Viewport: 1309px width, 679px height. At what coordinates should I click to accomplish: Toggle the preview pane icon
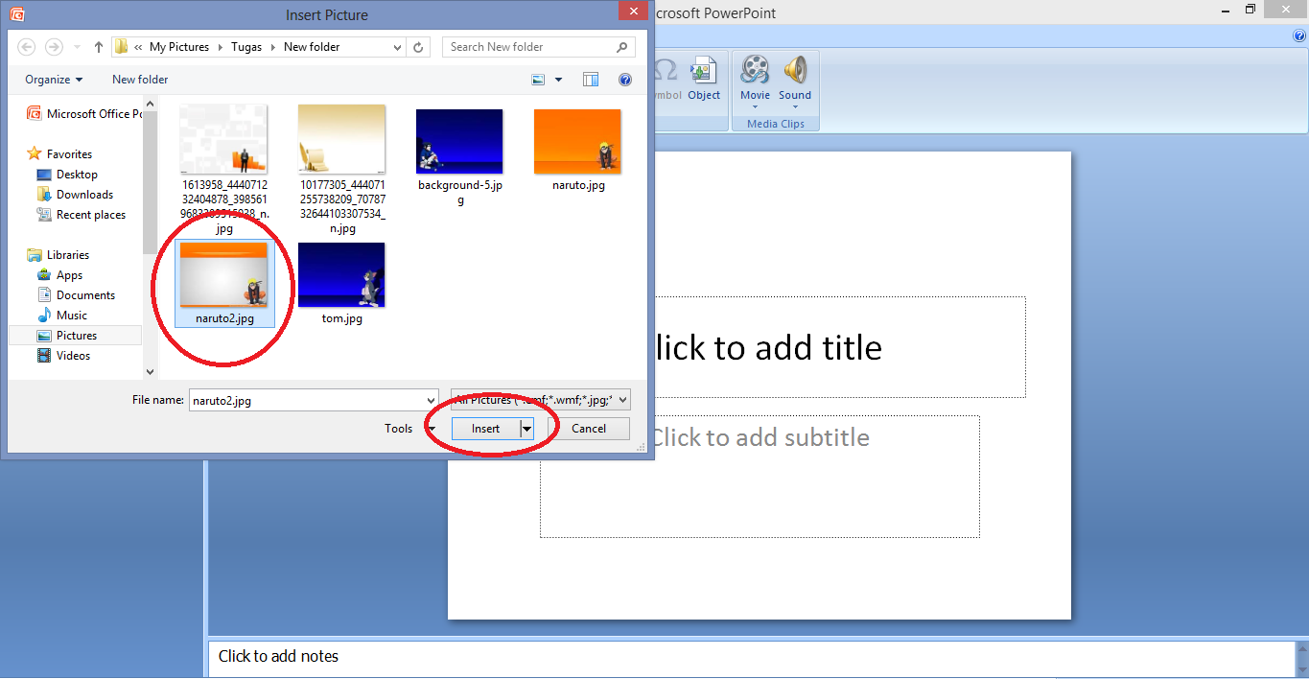[590, 79]
